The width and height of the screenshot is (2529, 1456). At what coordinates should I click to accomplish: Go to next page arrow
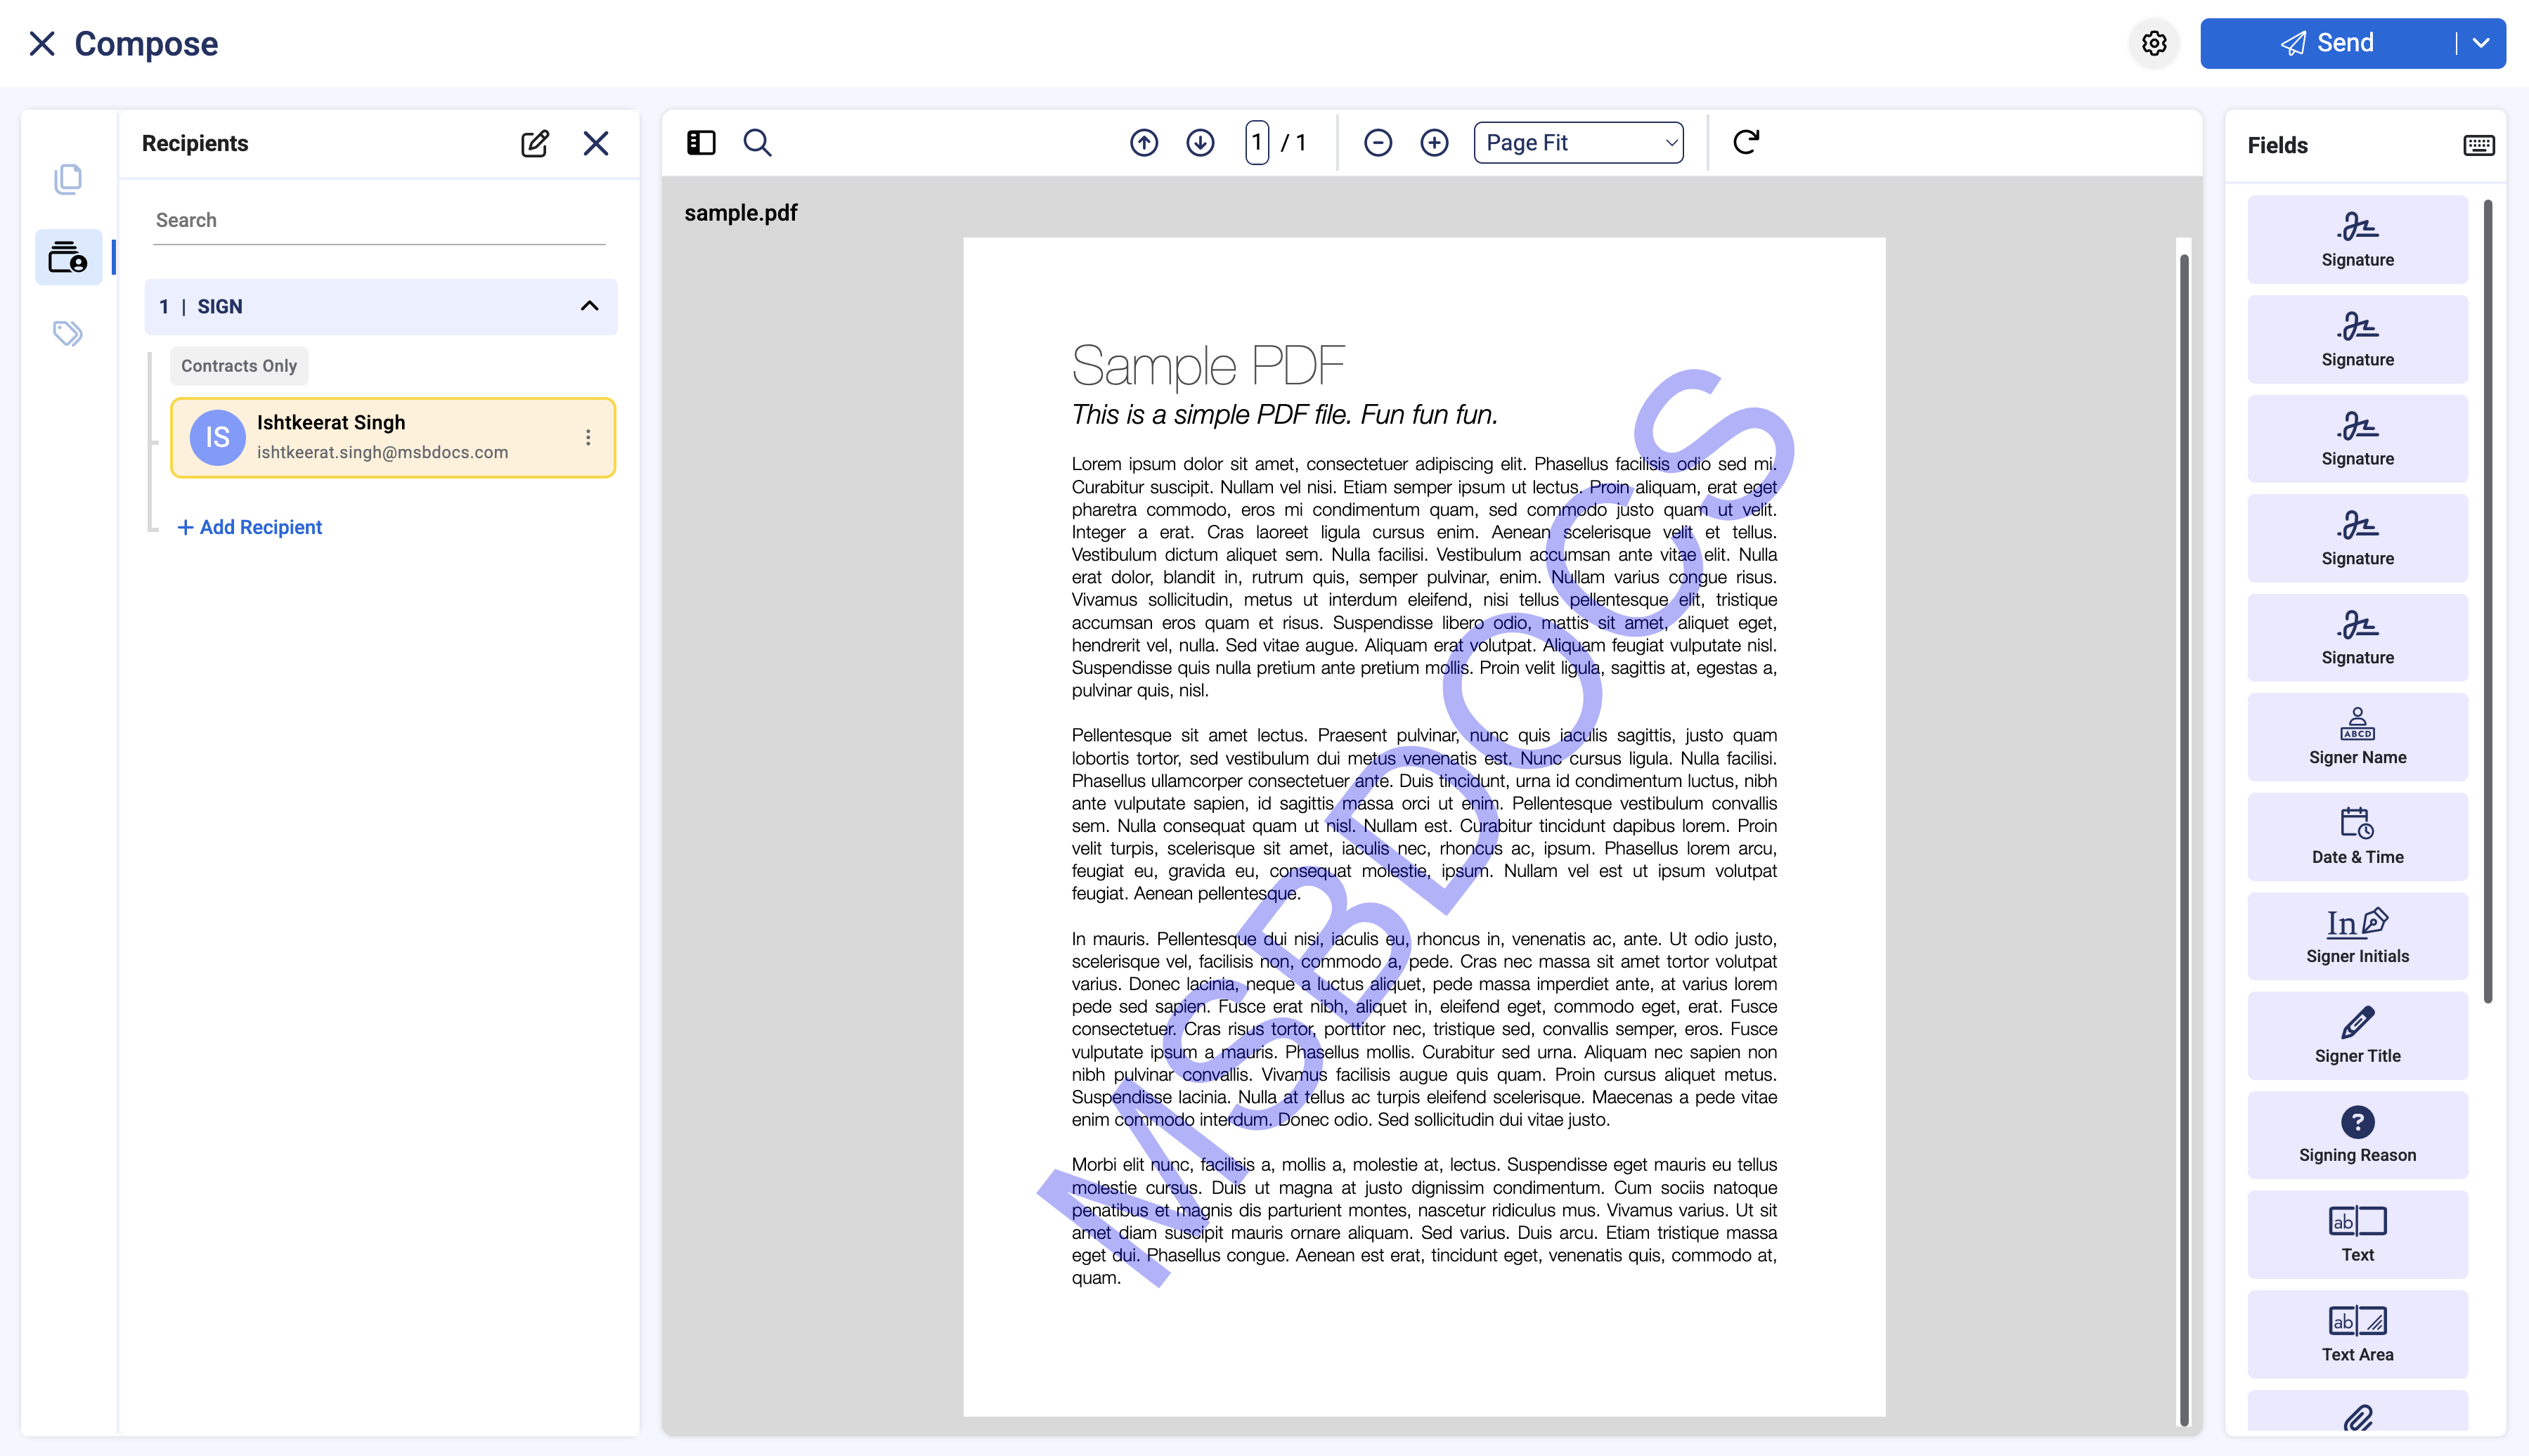point(1200,143)
